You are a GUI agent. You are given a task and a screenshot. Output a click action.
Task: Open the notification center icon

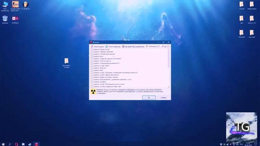pos(256,144)
